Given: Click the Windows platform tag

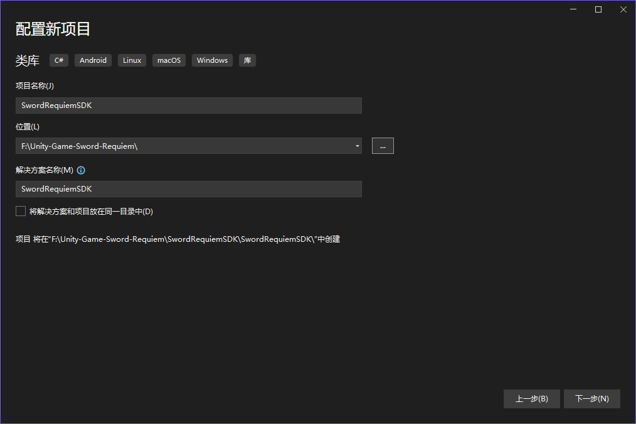Looking at the screenshot, I should tap(212, 60).
